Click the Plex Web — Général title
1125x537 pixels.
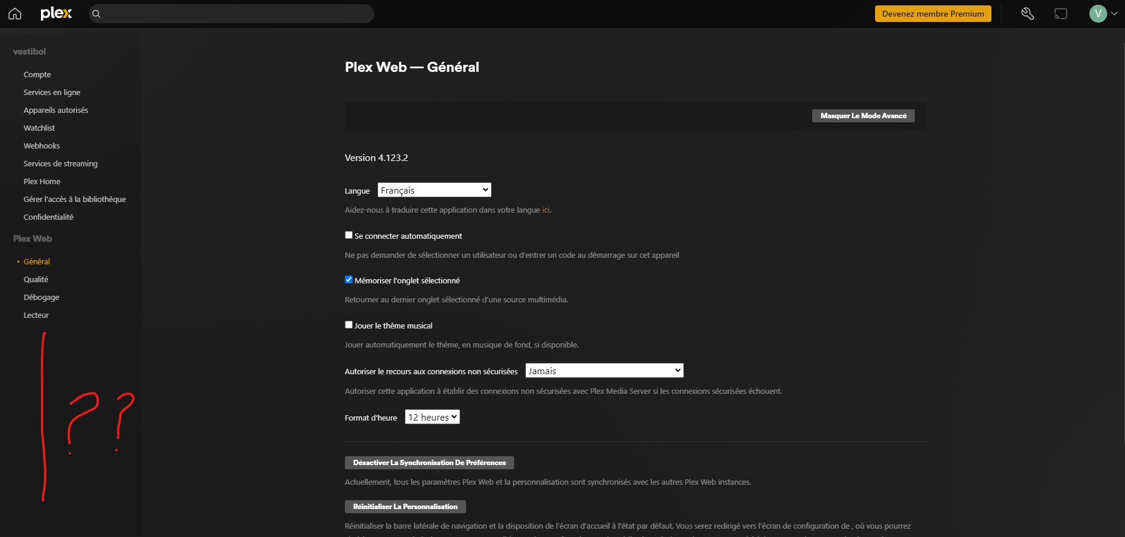click(412, 67)
